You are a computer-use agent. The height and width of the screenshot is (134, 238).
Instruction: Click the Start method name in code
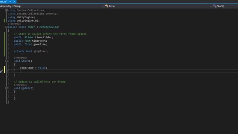click(25, 61)
